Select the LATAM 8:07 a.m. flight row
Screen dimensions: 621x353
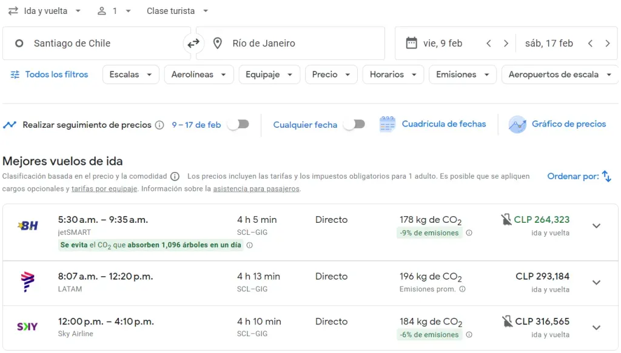click(303, 282)
